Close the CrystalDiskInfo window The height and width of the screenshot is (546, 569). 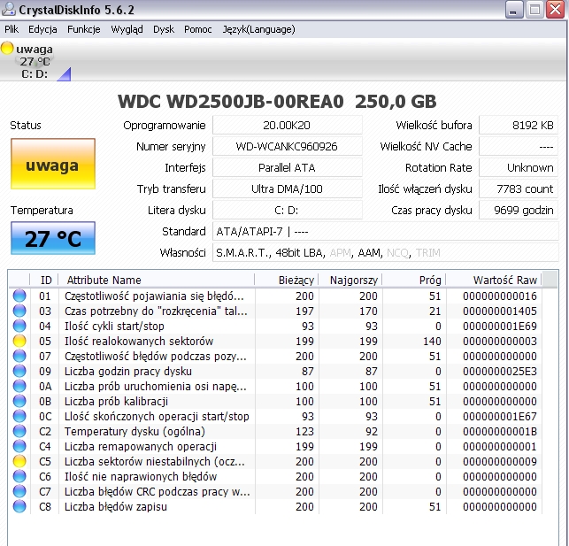click(555, 10)
